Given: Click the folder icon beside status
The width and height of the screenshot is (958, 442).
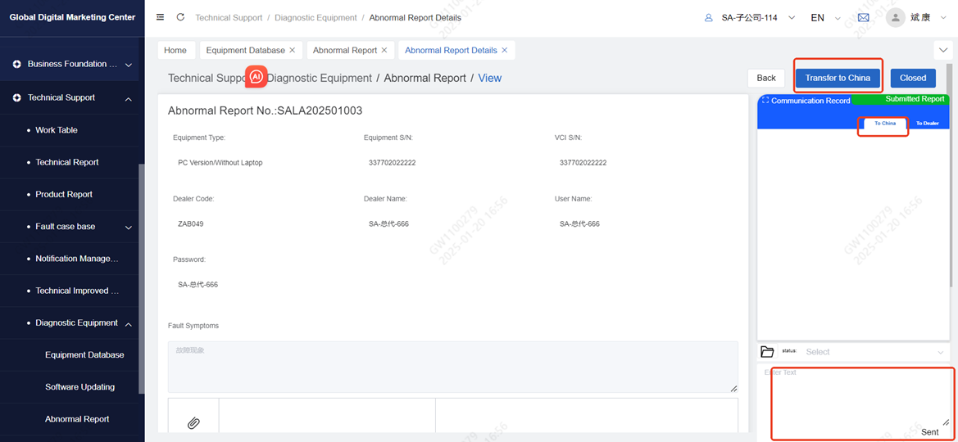Looking at the screenshot, I should coord(767,352).
